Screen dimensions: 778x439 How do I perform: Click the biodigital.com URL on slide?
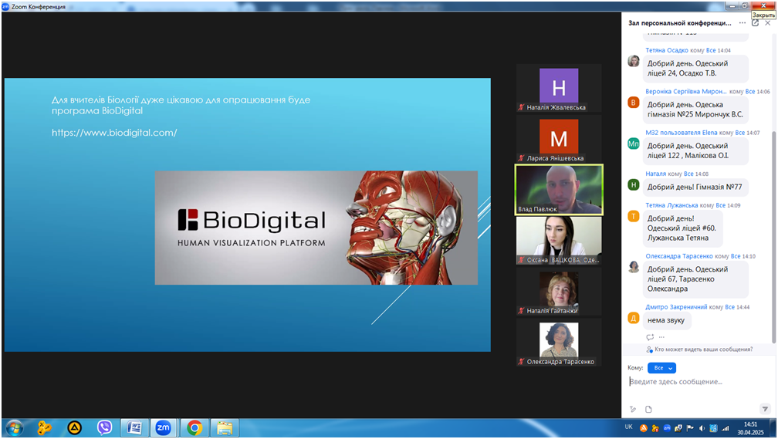[x=114, y=133]
